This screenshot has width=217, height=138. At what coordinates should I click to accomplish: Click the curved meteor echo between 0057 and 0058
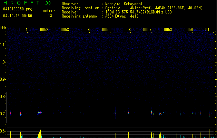[160, 114]
